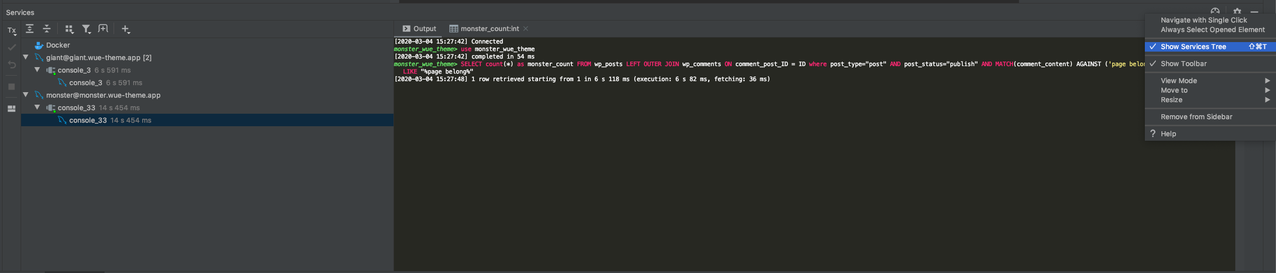The image size is (1276, 273).
Task: Click the 'use monster_wue_theme' log line
Action: point(464,49)
